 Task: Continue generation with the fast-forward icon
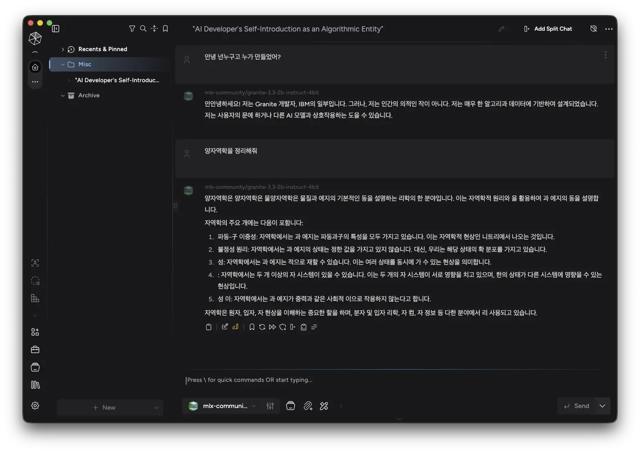[x=272, y=327]
